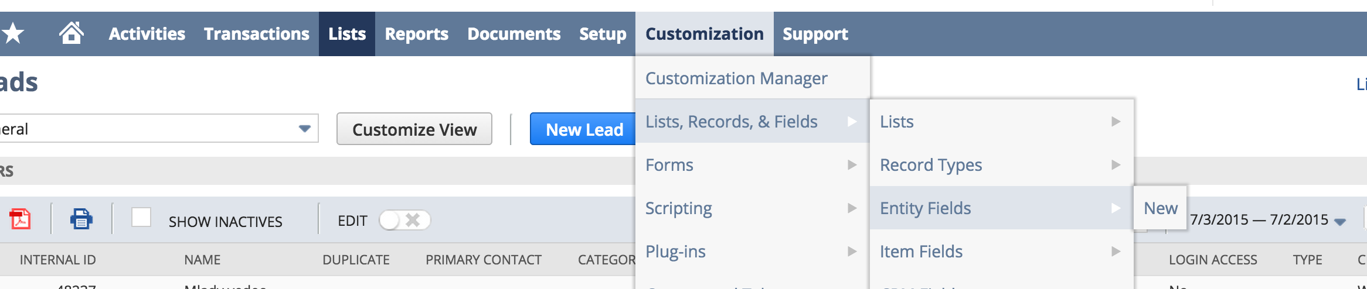The width and height of the screenshot is (1367, 289).
Task: Select New under Entity Fields
Action: click(1160, 208)
